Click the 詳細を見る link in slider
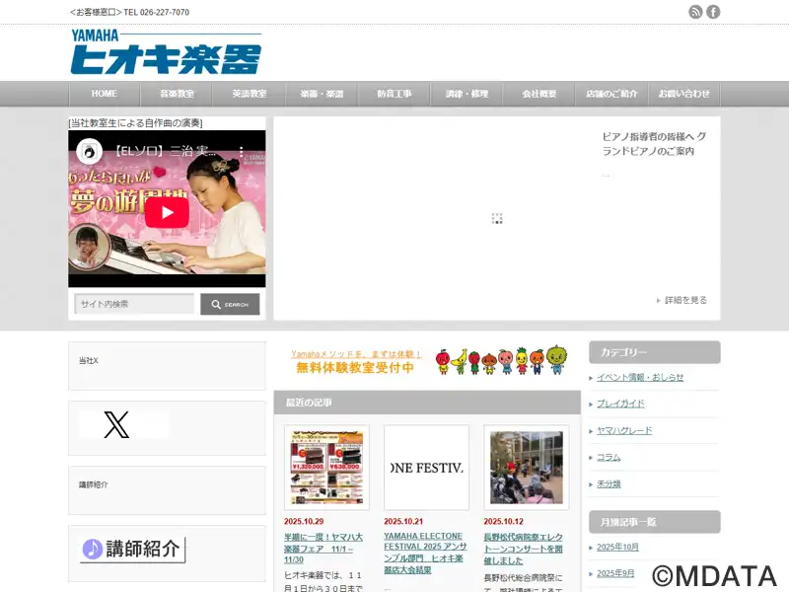789x592 pixels. click(681, 300)
